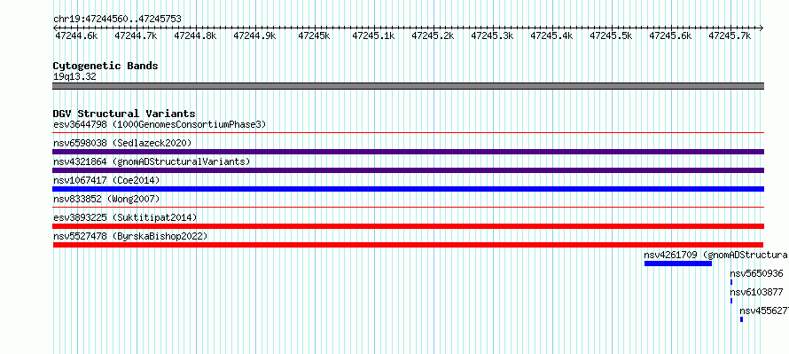This screenshot has height=354, width=789.
Task: Click the ruler's right arrowhead
Action: tap(762, 28)
